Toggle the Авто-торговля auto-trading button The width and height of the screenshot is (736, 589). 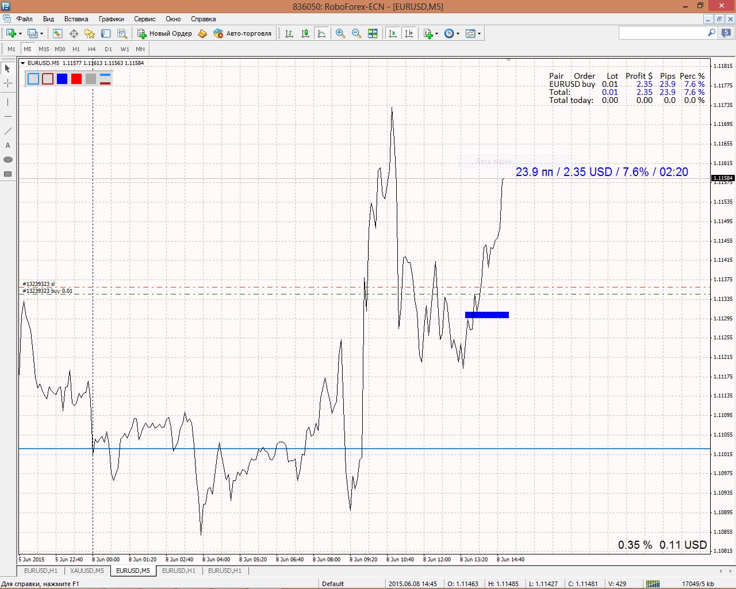[242, 34]
